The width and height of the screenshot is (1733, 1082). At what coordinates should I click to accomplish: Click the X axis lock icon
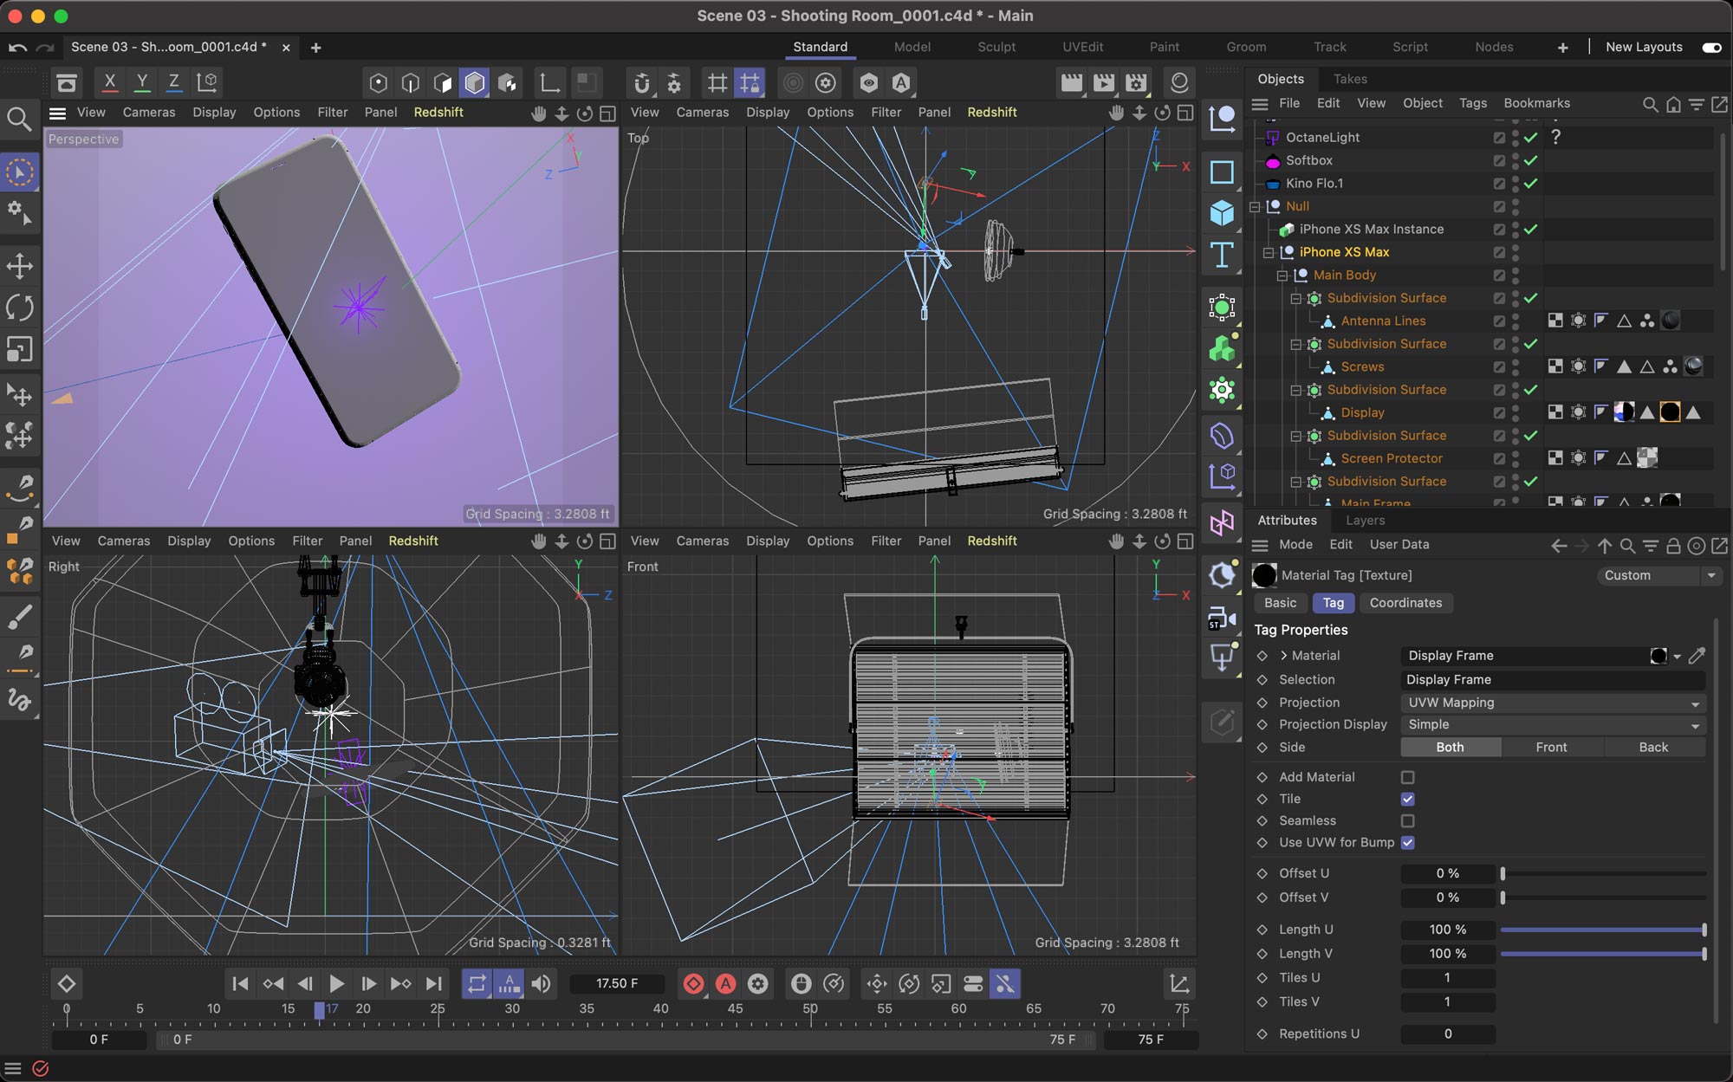click(109, 82)
